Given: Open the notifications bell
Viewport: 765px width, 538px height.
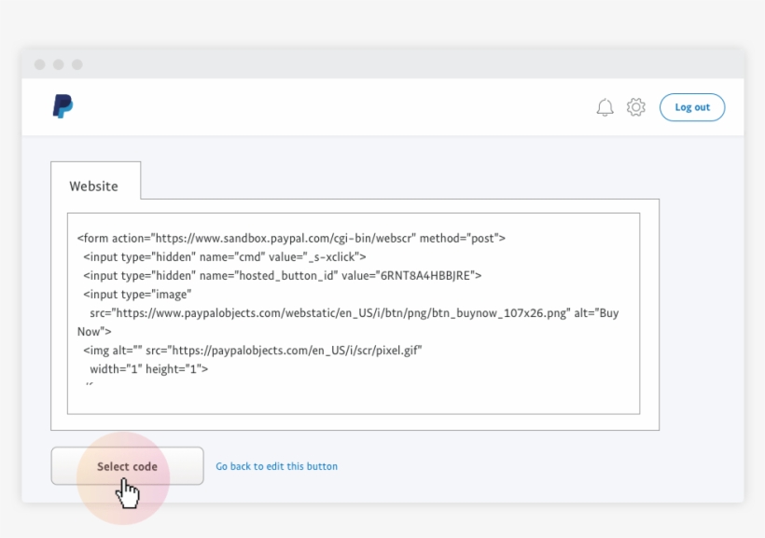Looking at the screenshot, I should (605, 107).
